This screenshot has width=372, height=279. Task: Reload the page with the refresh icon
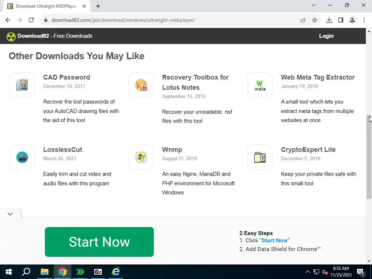[x=31, y=20]
